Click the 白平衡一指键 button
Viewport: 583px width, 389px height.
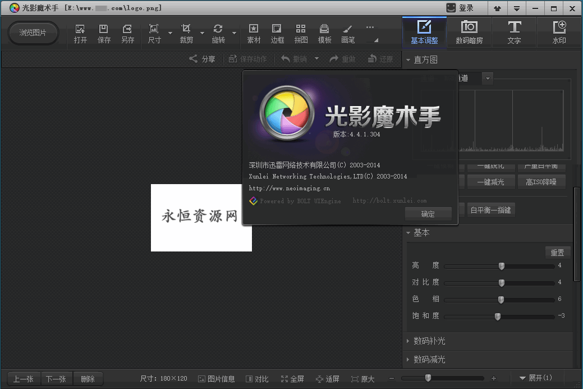tap(490, 209)
